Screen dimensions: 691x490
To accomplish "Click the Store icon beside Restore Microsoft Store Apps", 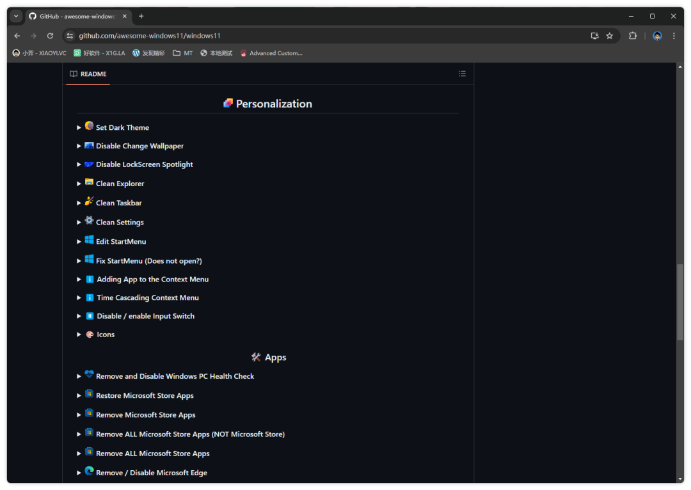I will click(89, 393).
